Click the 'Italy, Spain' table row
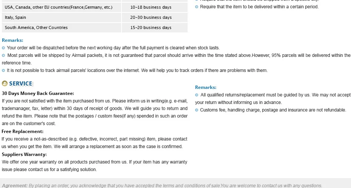The height and width of the screenshot is (188, 351). pos(95,17)
